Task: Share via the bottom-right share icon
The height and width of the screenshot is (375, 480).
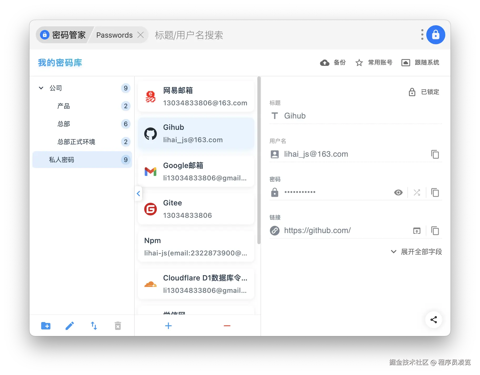Action: pos(433,320)
